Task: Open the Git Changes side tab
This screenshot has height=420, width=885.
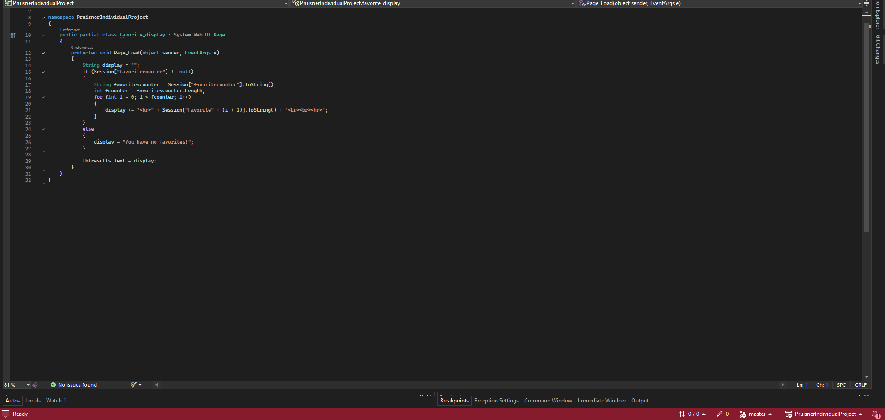Action: coord(878,49)
